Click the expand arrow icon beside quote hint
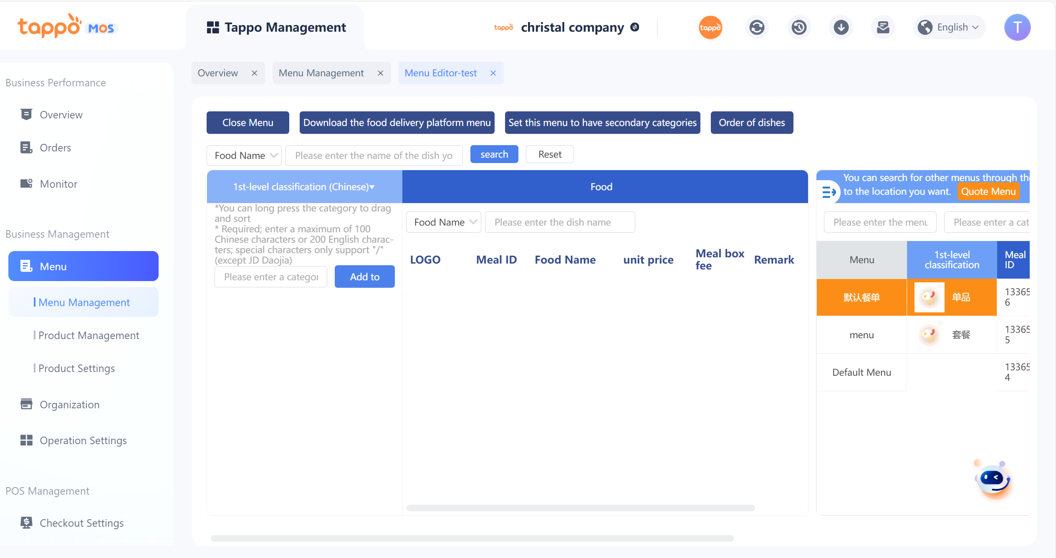The height and width of the screenshot is (558, 1056). pos(829,192)
